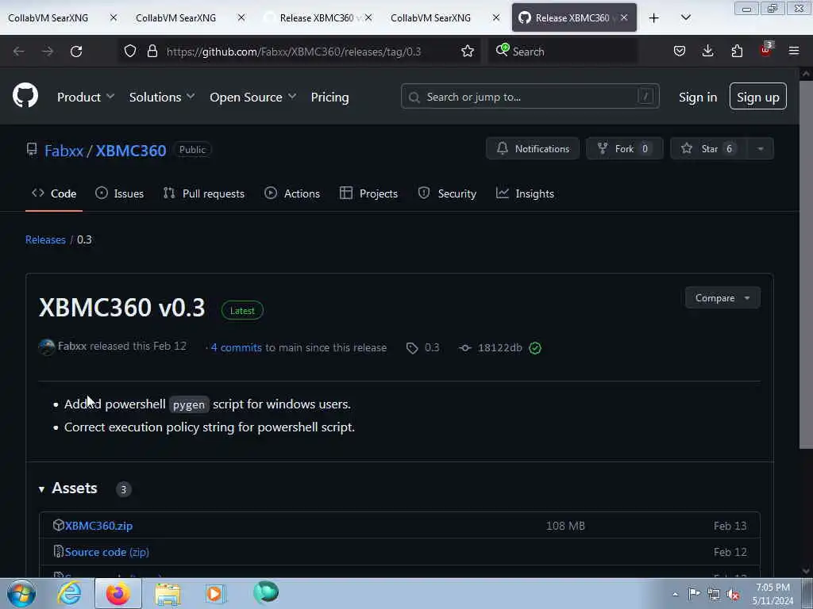This screenshot has height=609, width=813.
Task: Click the 0.3 tag icon
Action: coord(412,348)
